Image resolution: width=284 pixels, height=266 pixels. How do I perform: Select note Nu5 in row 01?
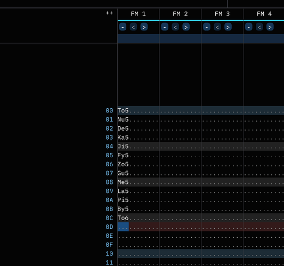pyautogui.click(x=123, y=119)
